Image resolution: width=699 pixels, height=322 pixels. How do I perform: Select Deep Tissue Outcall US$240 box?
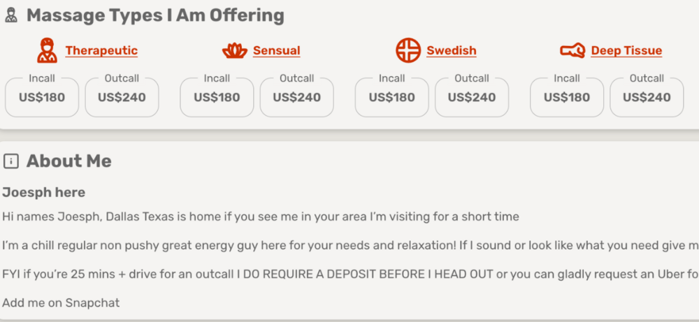[647, 97]
